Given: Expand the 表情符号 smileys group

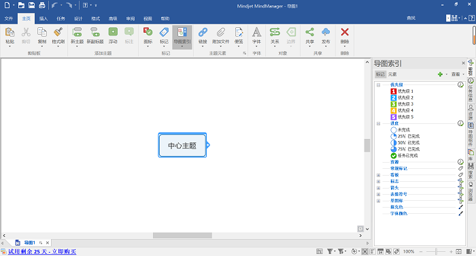Looking at the screenshot, I should click(x=379, y=194).
